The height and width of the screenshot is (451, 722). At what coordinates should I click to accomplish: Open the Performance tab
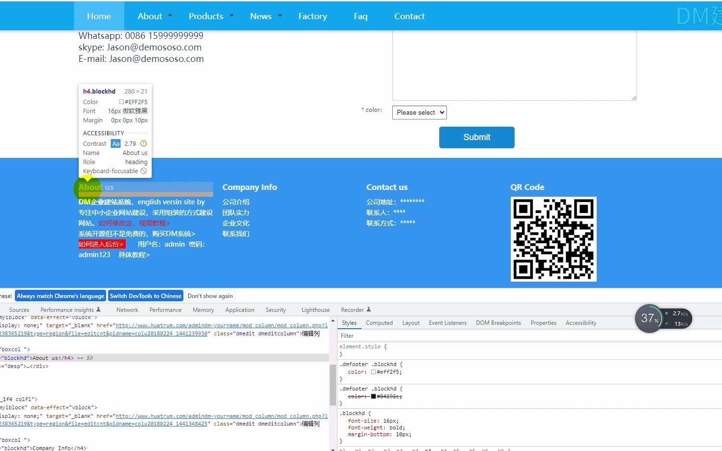166,310
